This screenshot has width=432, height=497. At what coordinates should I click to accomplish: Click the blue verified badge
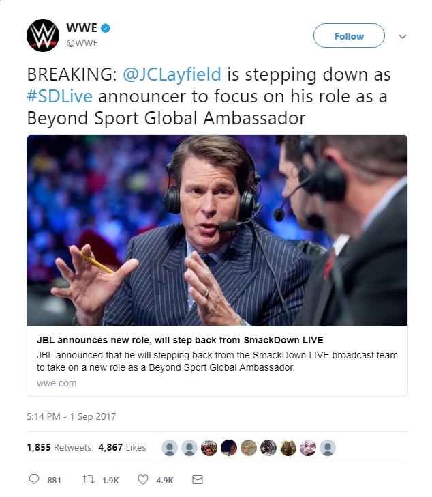pyautogui.click(x=106, y=29)
